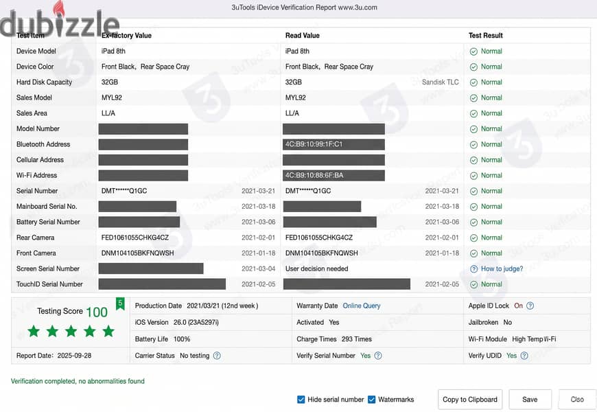Viewport: 597px width, 412px height.
Task: Click the question icon beside How to judge
Action: click(473, 269)
